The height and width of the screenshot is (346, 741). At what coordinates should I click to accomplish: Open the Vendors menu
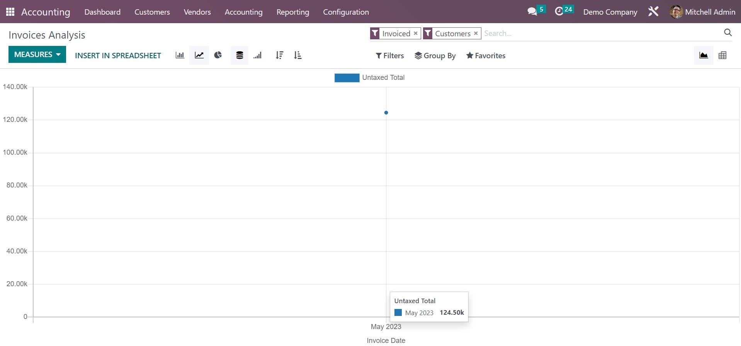tap(197, 12)
